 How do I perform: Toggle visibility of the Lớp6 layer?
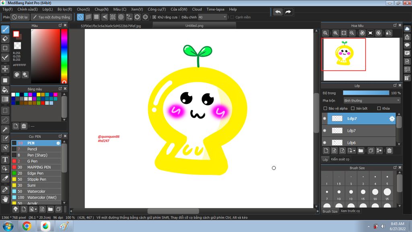click(325, 143)
